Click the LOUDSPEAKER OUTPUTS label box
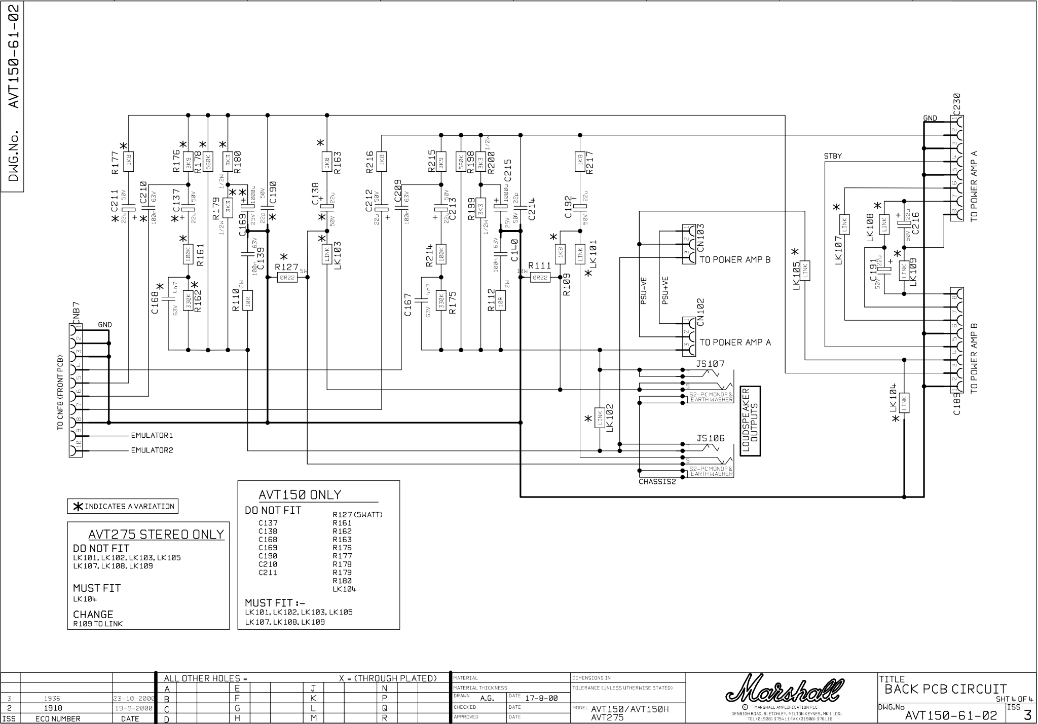This screenshot has height=724, width=1038. point(750,422)
